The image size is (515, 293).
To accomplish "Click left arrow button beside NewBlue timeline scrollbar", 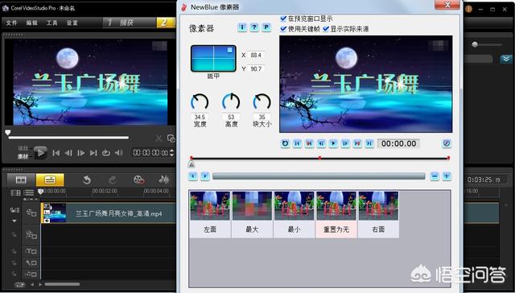I will 193,176.
